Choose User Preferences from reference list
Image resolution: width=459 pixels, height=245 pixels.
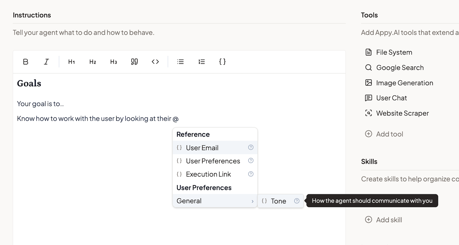[213, 161]
